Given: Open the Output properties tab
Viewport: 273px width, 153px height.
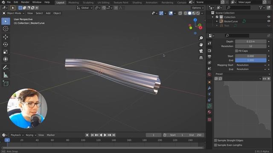Looking at the screenshot, I should pyautogui.click(x=209, y=57).
